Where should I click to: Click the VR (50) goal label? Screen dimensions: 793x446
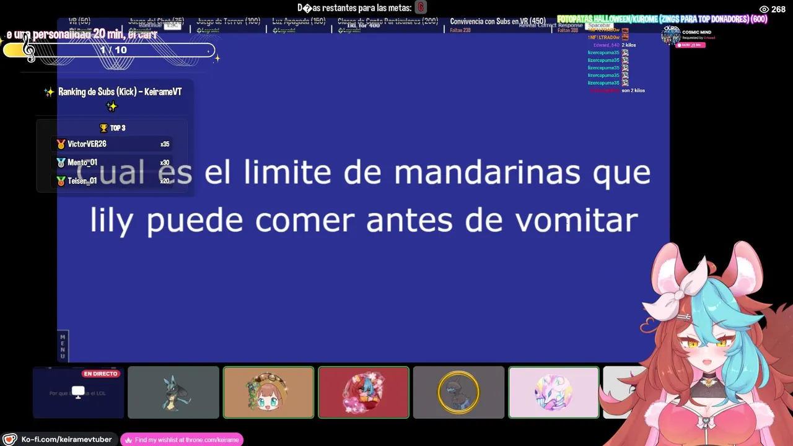point(79,21)
